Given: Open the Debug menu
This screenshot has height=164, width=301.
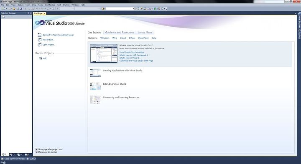Looking at the screenshot, I should (x=20, y=5).
